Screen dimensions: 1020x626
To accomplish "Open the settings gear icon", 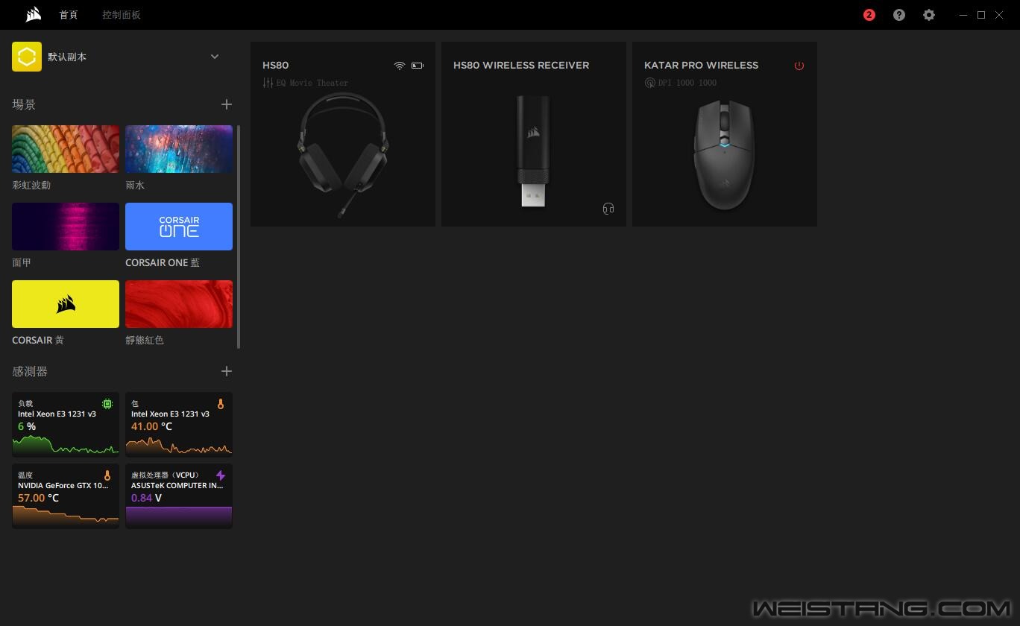I will pyautogui.click(x=929, y=15).
